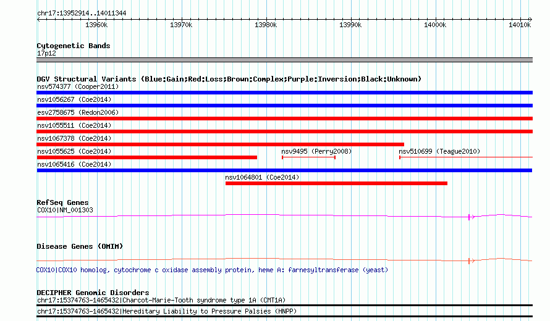
Task: Open the DECIPHER Genomic Disorders track title
Action: [x=93, y=293]
